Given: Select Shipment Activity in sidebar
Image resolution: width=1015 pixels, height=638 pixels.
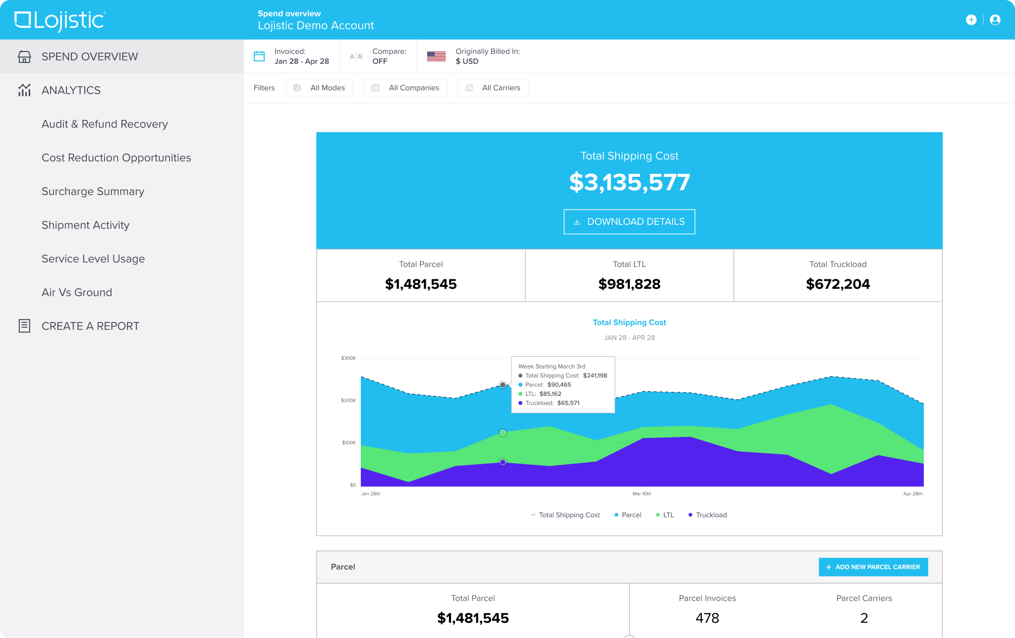Looking at the screenshot, I should (x=85, y=225).
